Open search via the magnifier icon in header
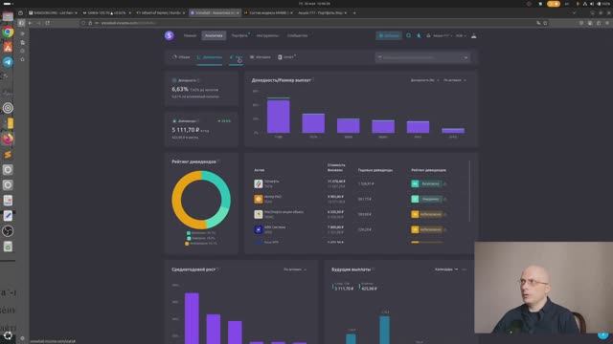Image resolution: width=613 pixels, height=344 pixels. [x=409, y=35]
